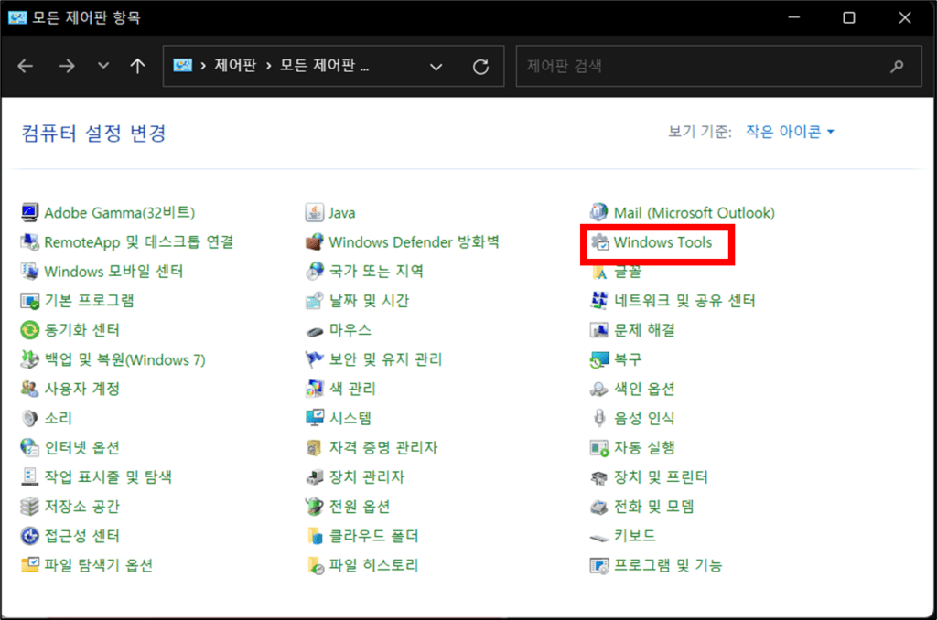Click the 음성 인식 microphone icon
This screenshot has height=620, width=937.
[x=598, y=418]
